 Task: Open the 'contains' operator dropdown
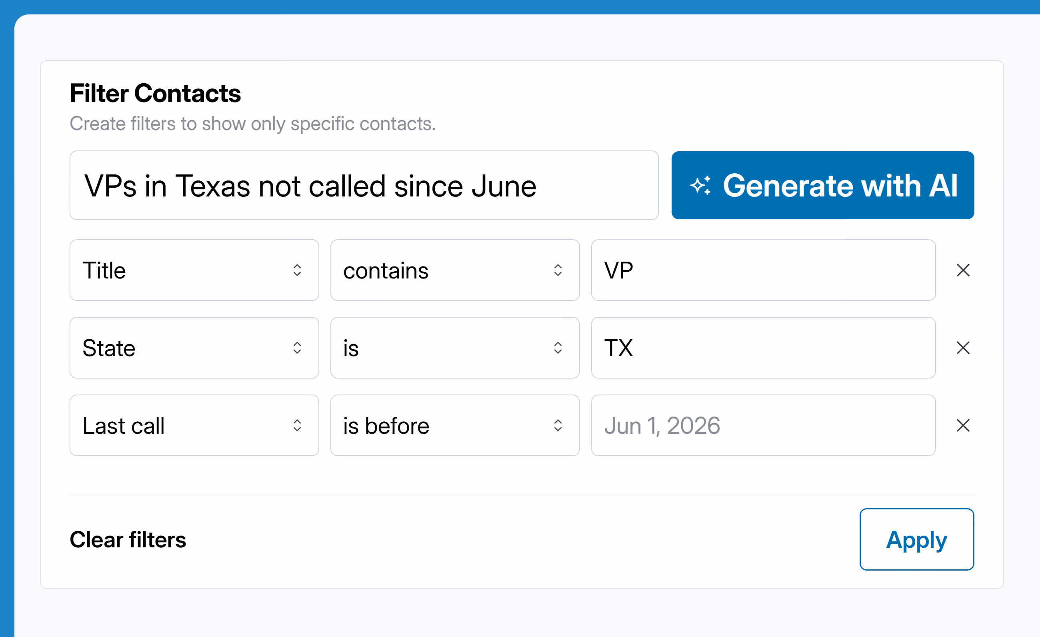(455, 270)
